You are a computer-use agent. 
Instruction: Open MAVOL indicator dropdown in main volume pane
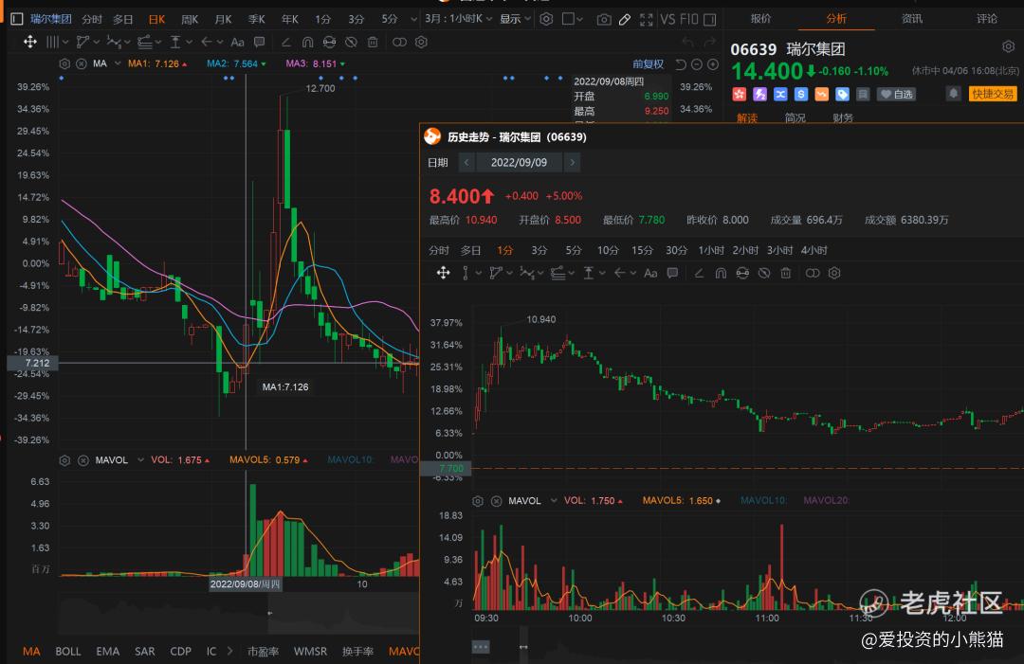(x=140, y=460)
